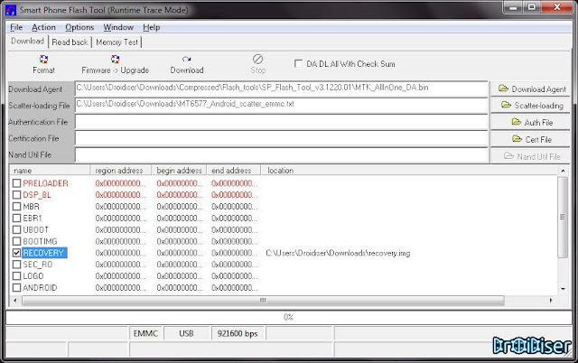Click the Authentication File input field
The image size is (578, 363).
pyautogui.click(x=281, y=122)
